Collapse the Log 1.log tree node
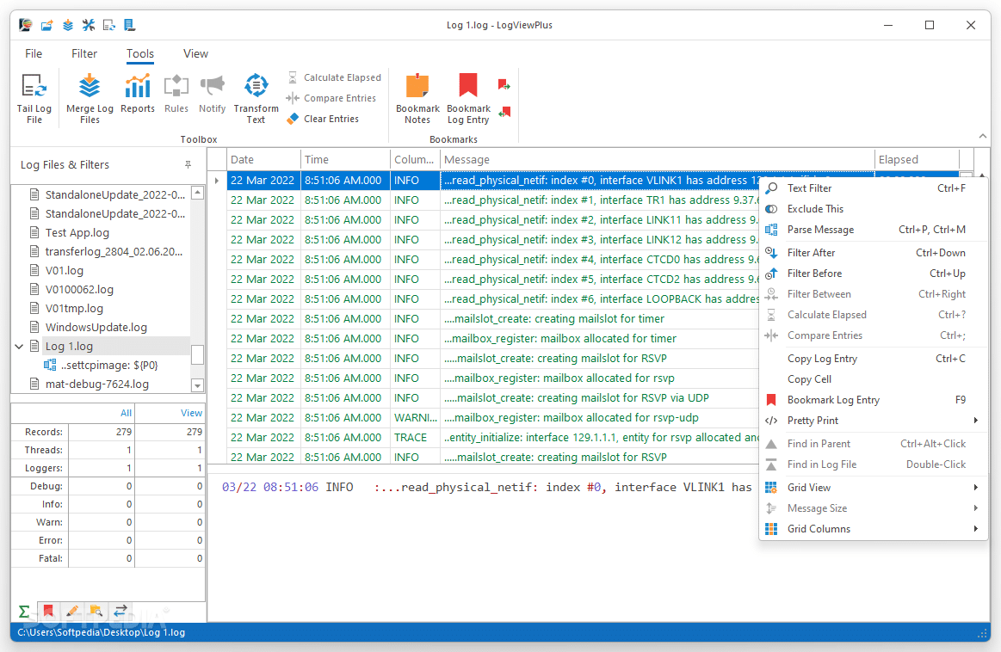 [x=19, y=347]
